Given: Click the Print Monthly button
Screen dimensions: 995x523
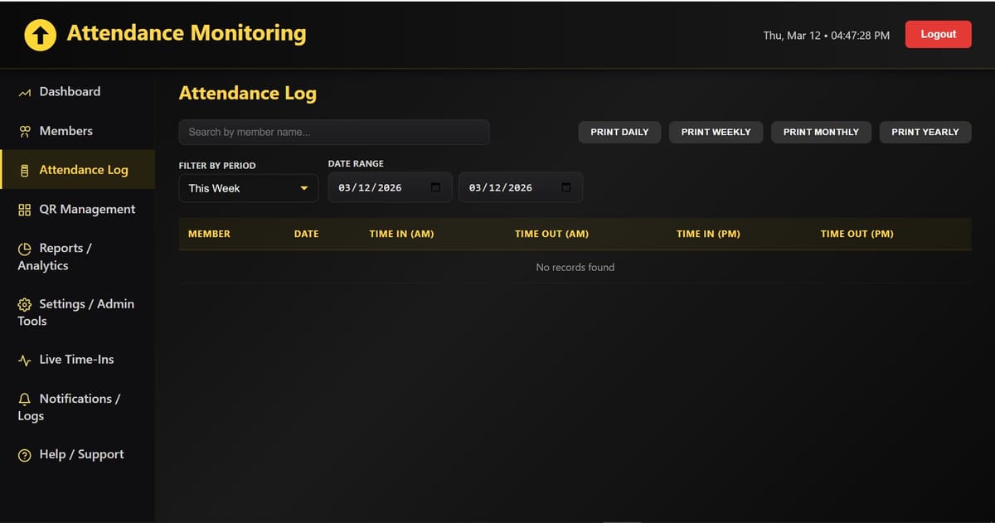Looking at the screenshot, I should pyautogui.click(x=820, y=132).
